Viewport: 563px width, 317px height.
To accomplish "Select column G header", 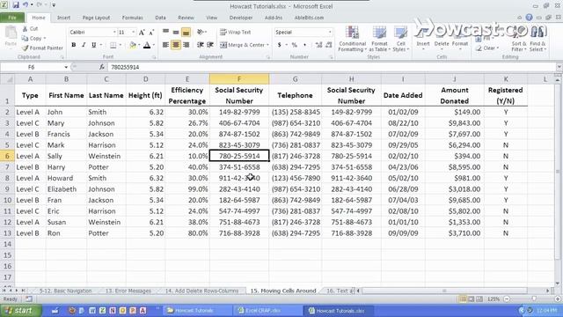I will click(x=295, y=79).
